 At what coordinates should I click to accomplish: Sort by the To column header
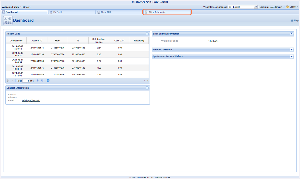(78, 41)
